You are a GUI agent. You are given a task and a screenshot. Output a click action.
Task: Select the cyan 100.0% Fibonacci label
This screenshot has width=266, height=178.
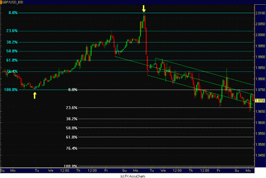pos(11,90)
